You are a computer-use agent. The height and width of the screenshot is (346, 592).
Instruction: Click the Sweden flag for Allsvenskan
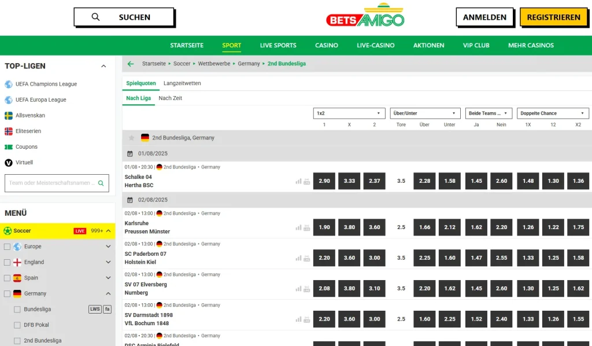[8, 116]
